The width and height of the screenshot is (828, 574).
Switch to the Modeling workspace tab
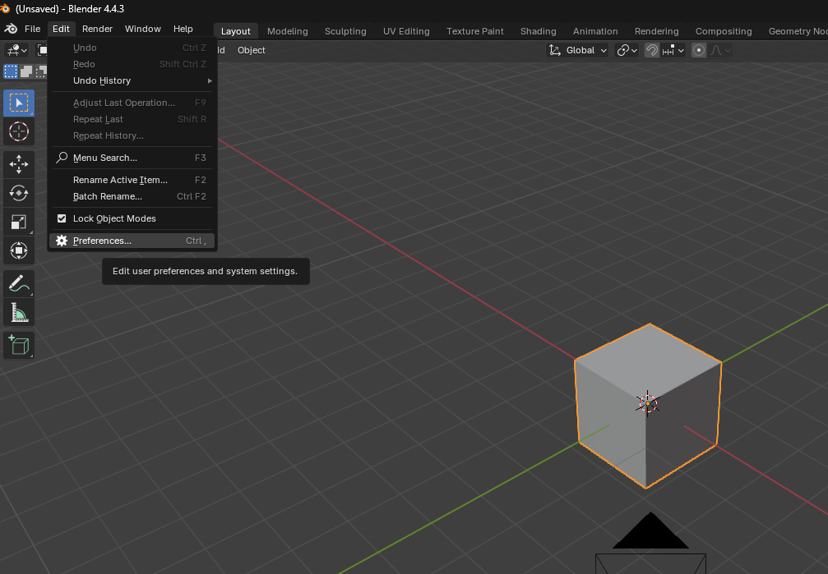tap(287, 30)
